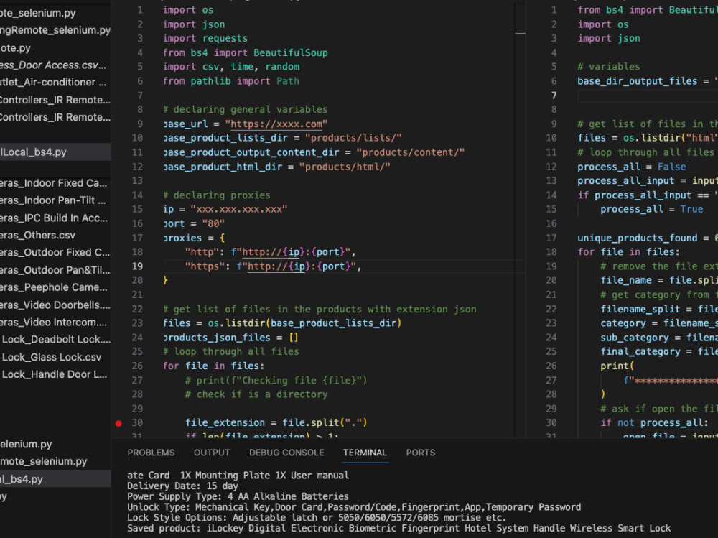The height and width of the screenshot is (538, 718).
Task: Click the 'products/content/' string
Action: coord(411,152)
